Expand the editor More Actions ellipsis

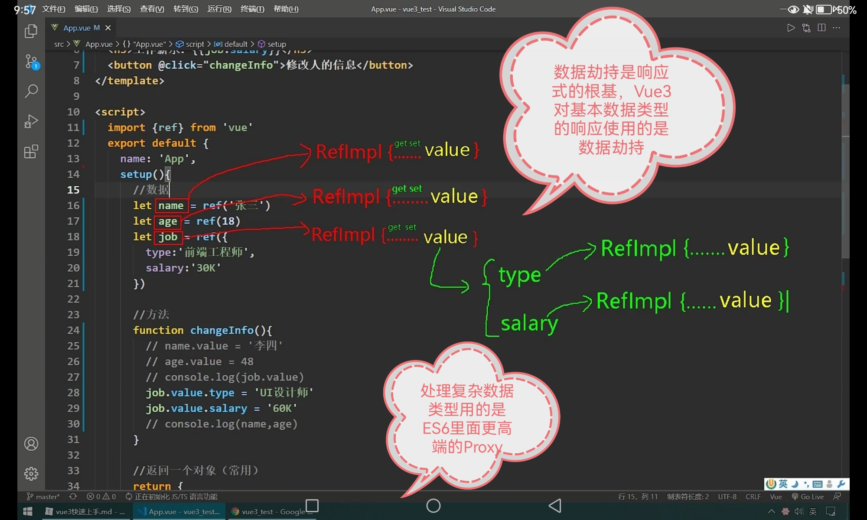pos(837,28)
